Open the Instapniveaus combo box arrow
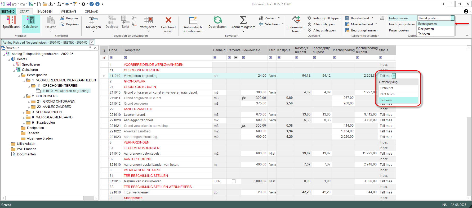472x208 pixels. coord(453,18)
